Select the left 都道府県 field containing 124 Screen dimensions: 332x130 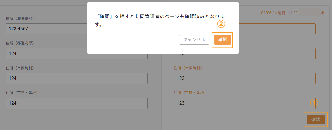point(77,54)
